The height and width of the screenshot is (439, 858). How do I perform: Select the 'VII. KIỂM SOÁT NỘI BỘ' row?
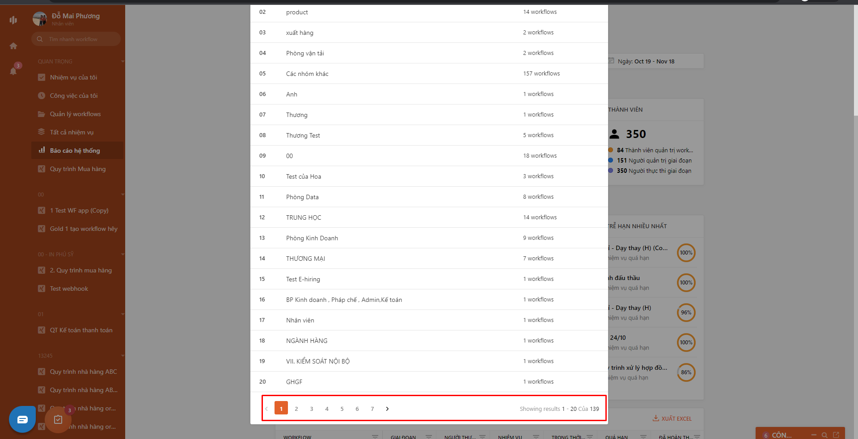point(429,361)
